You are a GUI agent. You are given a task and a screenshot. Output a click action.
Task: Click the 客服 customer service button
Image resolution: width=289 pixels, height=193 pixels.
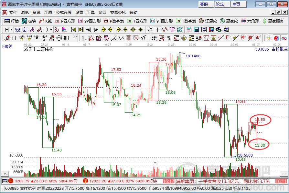pos(206,4)
